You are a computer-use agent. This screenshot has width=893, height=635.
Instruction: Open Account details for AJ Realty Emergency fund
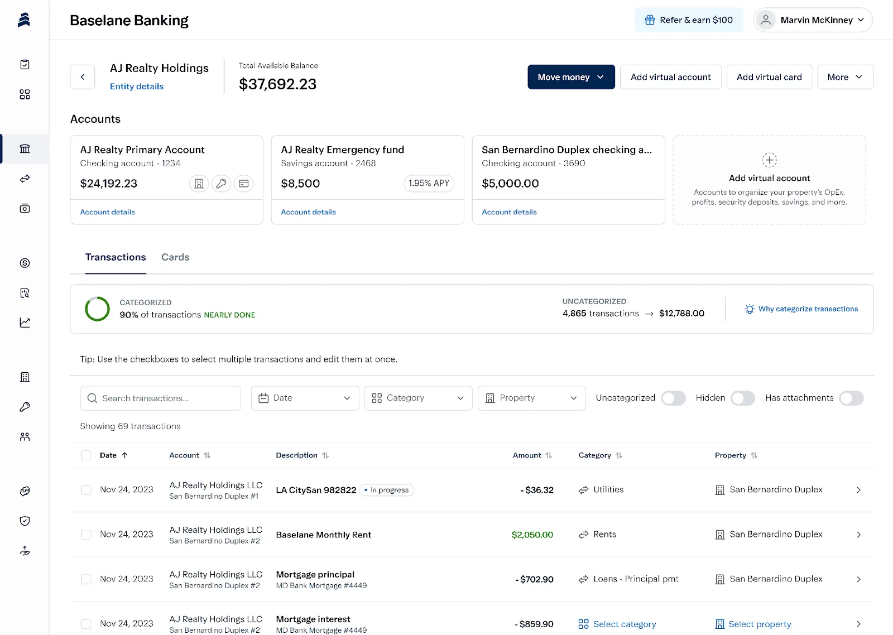(x=308, y=212)
